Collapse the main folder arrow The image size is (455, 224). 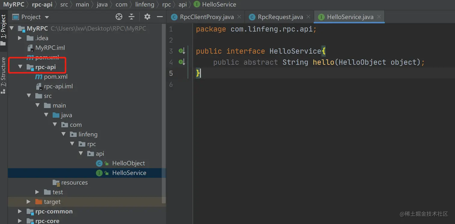[x=38, y=106]
